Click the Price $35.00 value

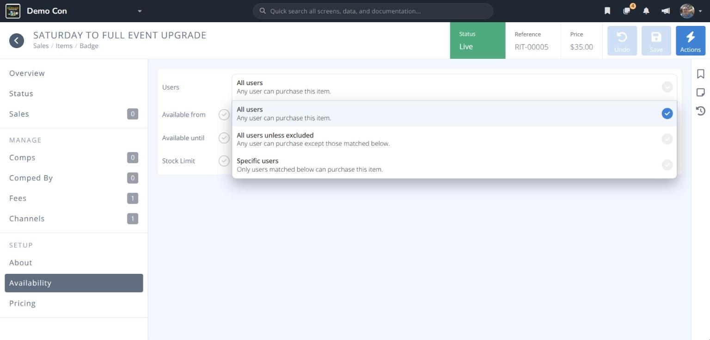pos(581,47)
